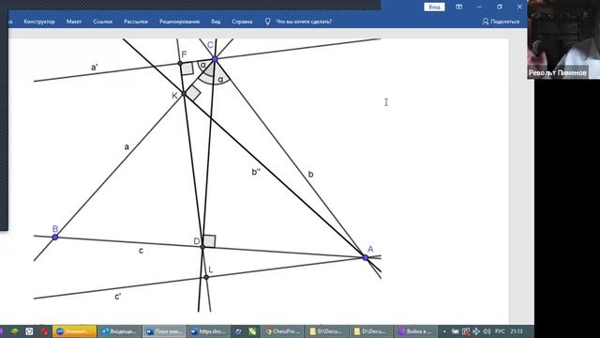Open the https.doc Word taskbar button

208,331
